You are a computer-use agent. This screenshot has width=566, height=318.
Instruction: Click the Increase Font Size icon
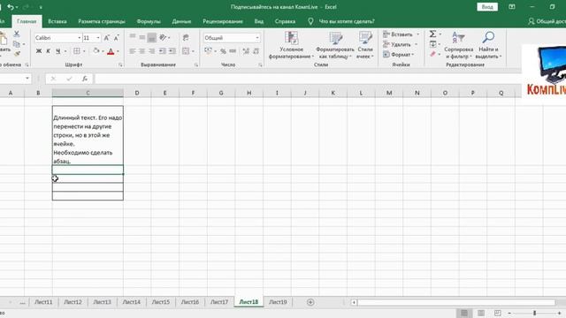(107, 38)
